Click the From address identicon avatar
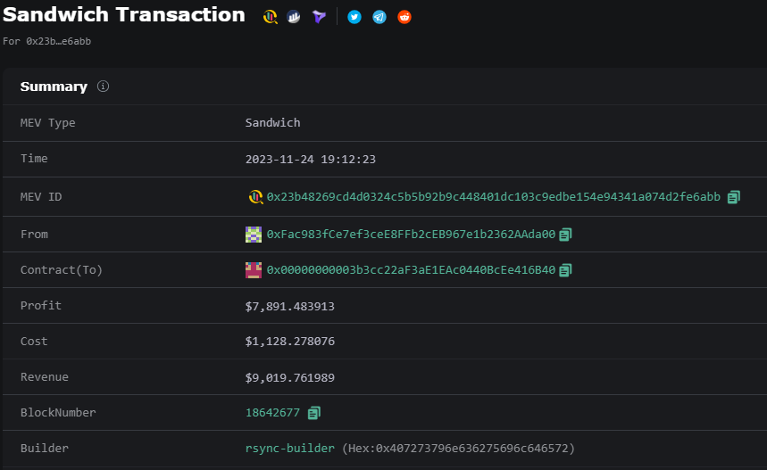767x470 pixels. point(254,235)
